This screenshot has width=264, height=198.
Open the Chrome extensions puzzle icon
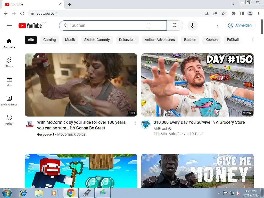tap(233, 13)
